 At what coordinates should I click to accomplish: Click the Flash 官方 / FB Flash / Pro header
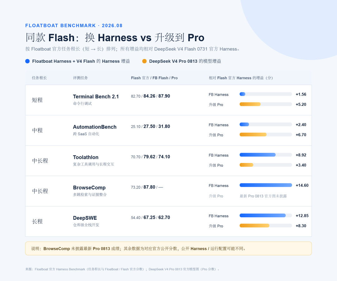(x=154, y=78)
